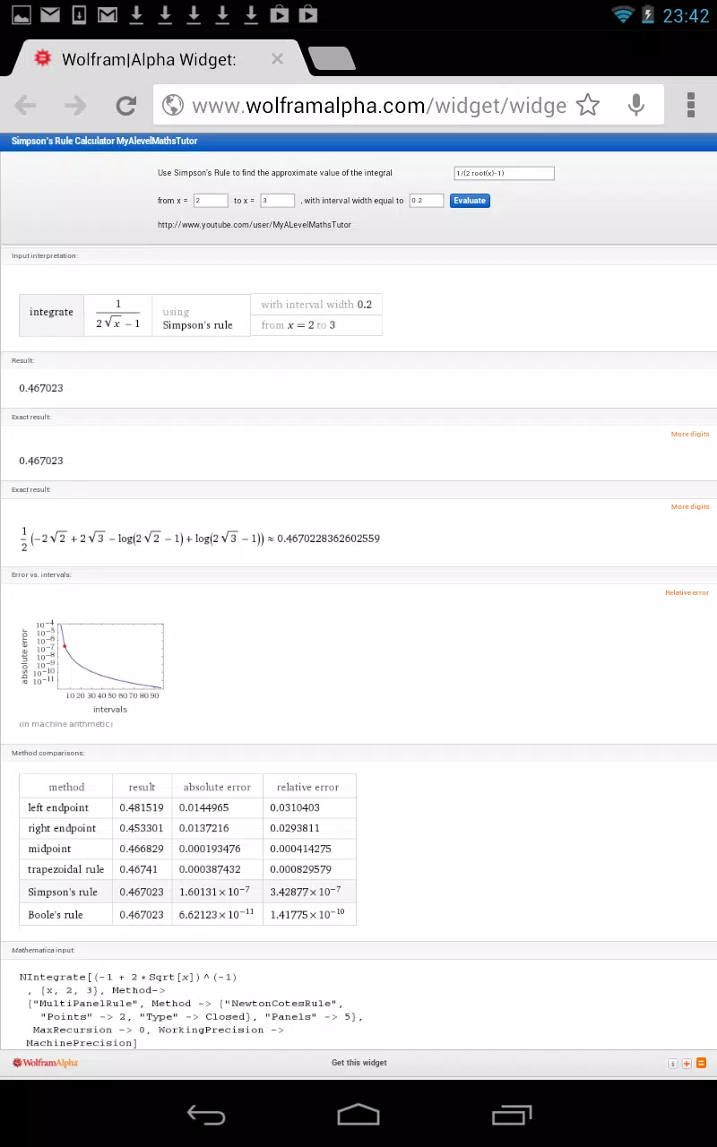Viewport: 717px width, 1147px height.
Task: Click the 'absolute error' column header
Action: [217, 787]
